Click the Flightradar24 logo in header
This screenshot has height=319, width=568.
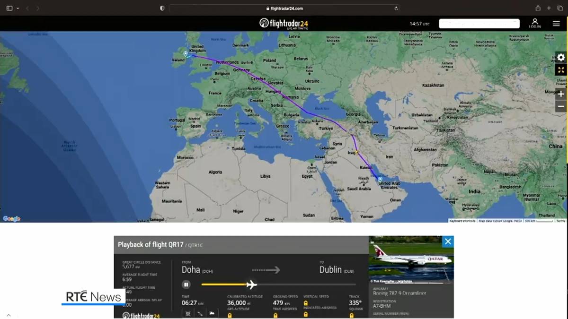click(284, 24)
